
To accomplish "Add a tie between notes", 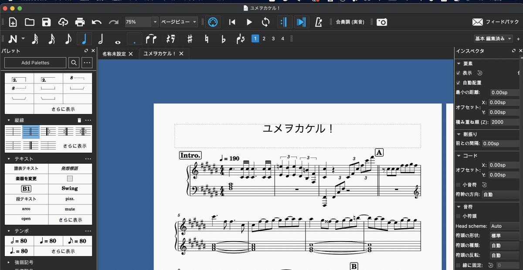I will 152,39.
